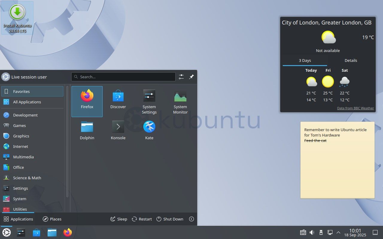Click the sticky note text area

pos(338,160)
